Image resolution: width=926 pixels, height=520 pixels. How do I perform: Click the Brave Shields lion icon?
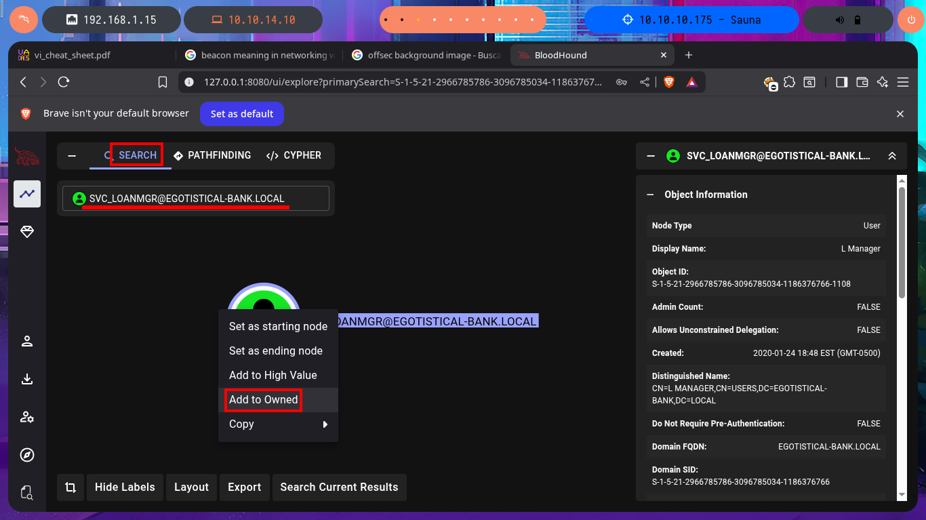(x=670, y=82)
